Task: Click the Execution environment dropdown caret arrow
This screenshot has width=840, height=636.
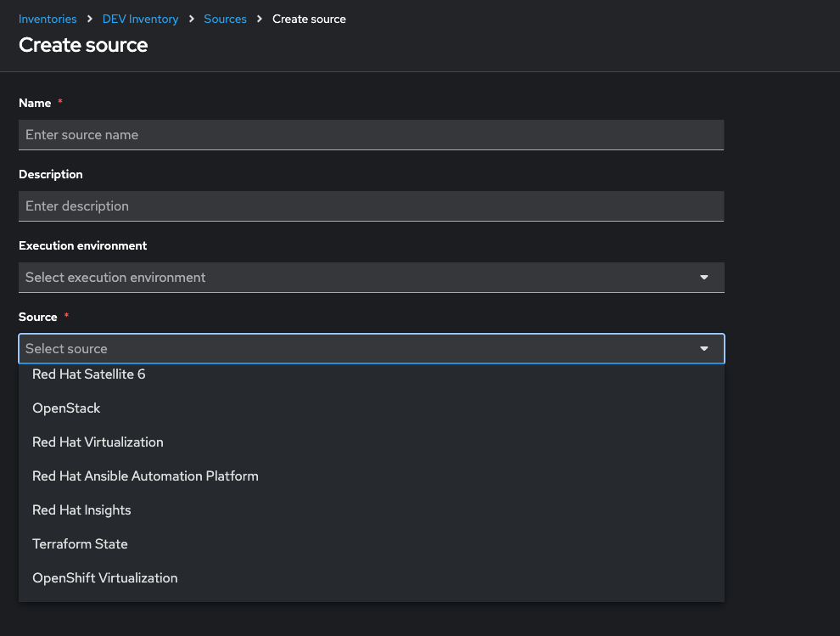Action: (x=703, y=278)
